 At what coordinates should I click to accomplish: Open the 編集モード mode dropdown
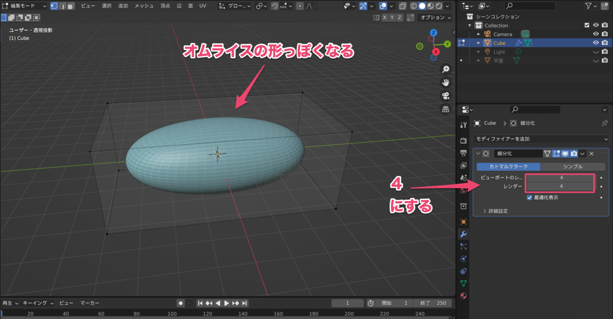(x=24, y=6)
